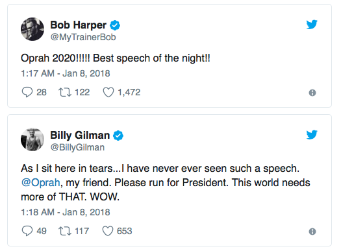Open the info icon on Bob Harper's tweet
The image size is (341, 251).
click(x=312, y=93)
